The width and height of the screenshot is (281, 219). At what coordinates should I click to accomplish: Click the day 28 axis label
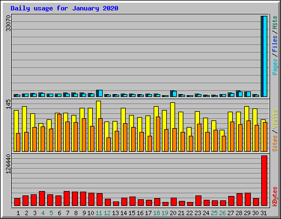point(239,213)
